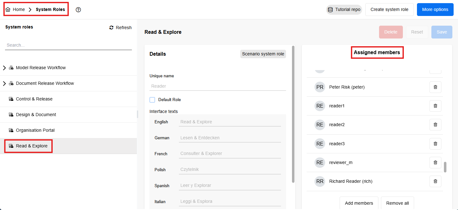Screen dimensions: 458x210
Task: Click trash icon for reviewer_m
Action: pos(435,162)
